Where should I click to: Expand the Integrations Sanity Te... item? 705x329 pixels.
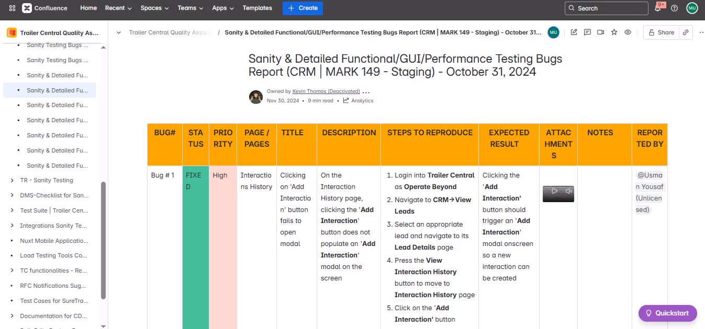12,226
